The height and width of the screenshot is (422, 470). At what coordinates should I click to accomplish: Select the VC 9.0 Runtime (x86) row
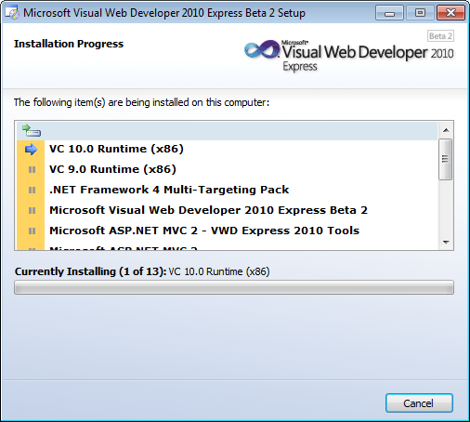[228, 169]
